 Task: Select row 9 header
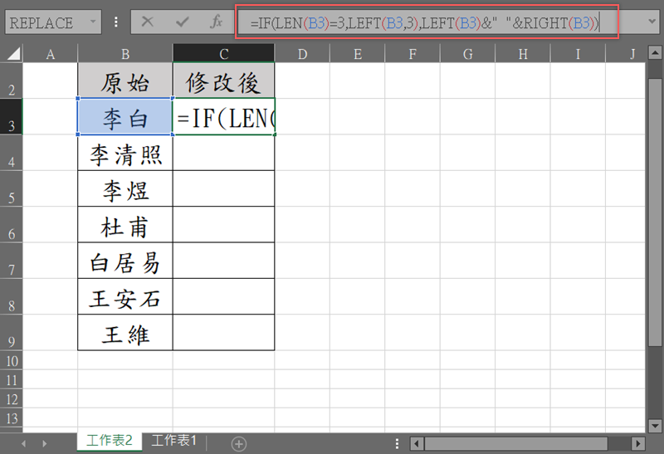pos(12,333)
